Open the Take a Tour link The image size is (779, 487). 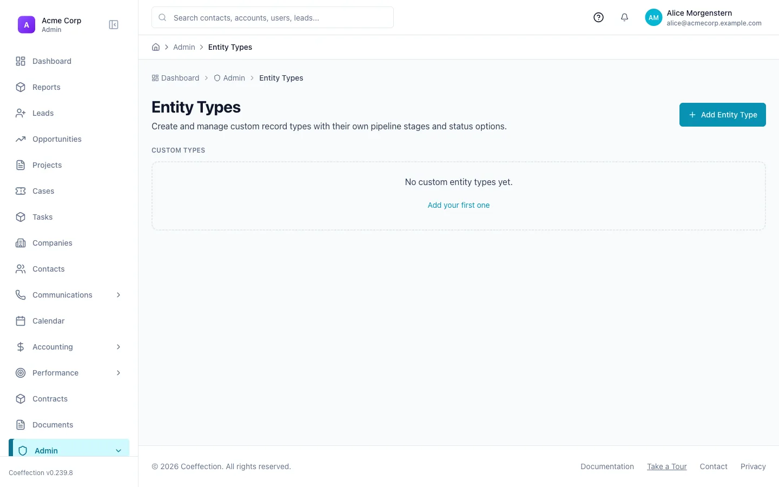coord(667,466)
